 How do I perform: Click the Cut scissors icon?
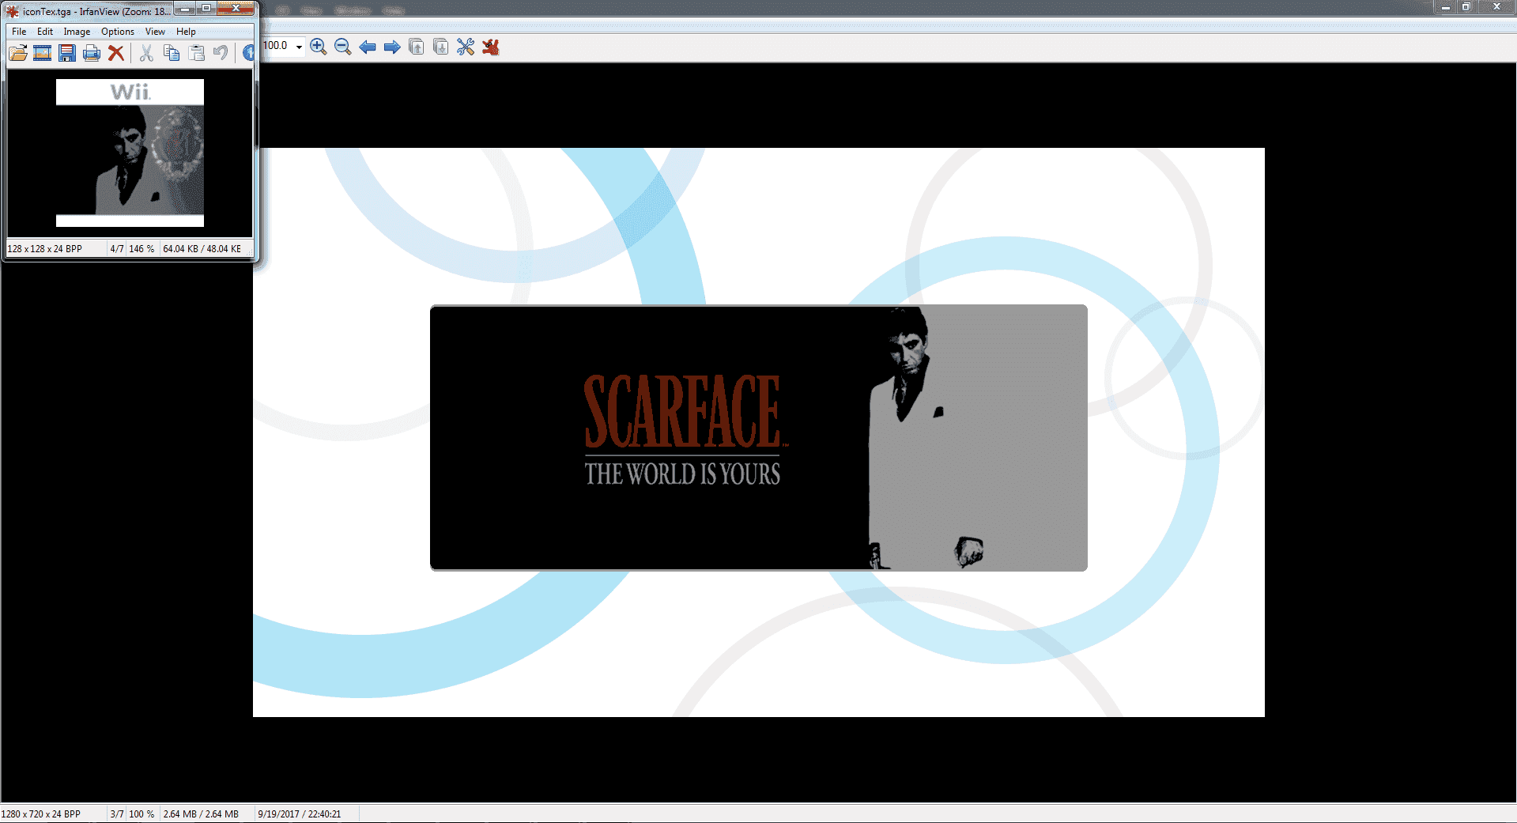(146, 53)
